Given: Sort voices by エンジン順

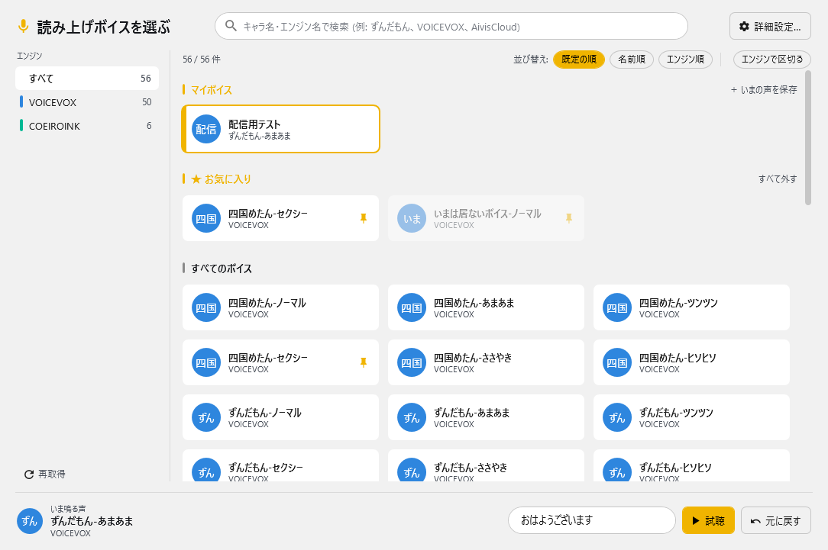Looking at the screenshot, I should 685,59.
